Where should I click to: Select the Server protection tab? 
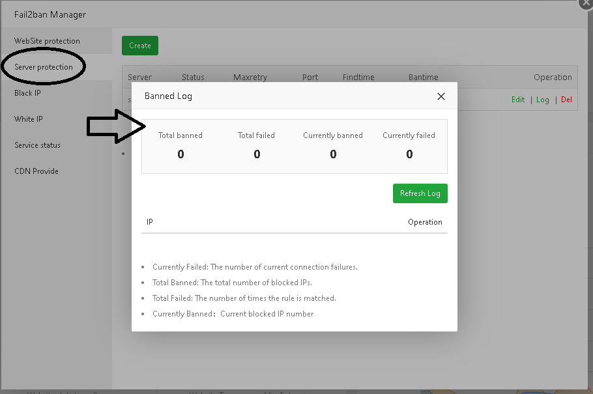coord(44,67)
